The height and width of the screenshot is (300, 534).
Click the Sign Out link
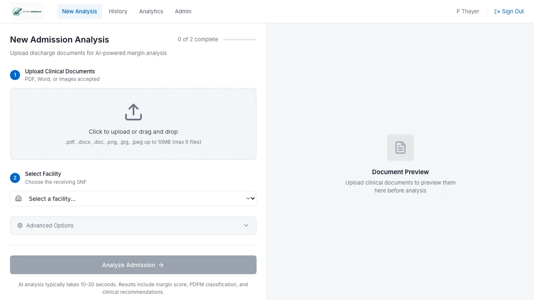513,11
